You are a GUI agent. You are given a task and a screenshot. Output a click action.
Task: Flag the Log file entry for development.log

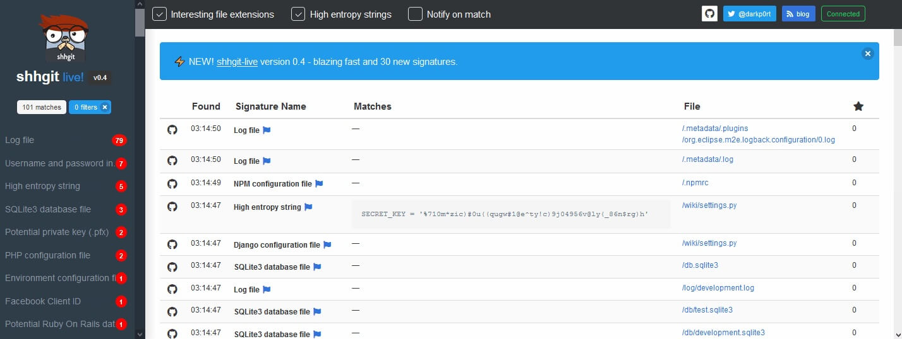(267, 290)
